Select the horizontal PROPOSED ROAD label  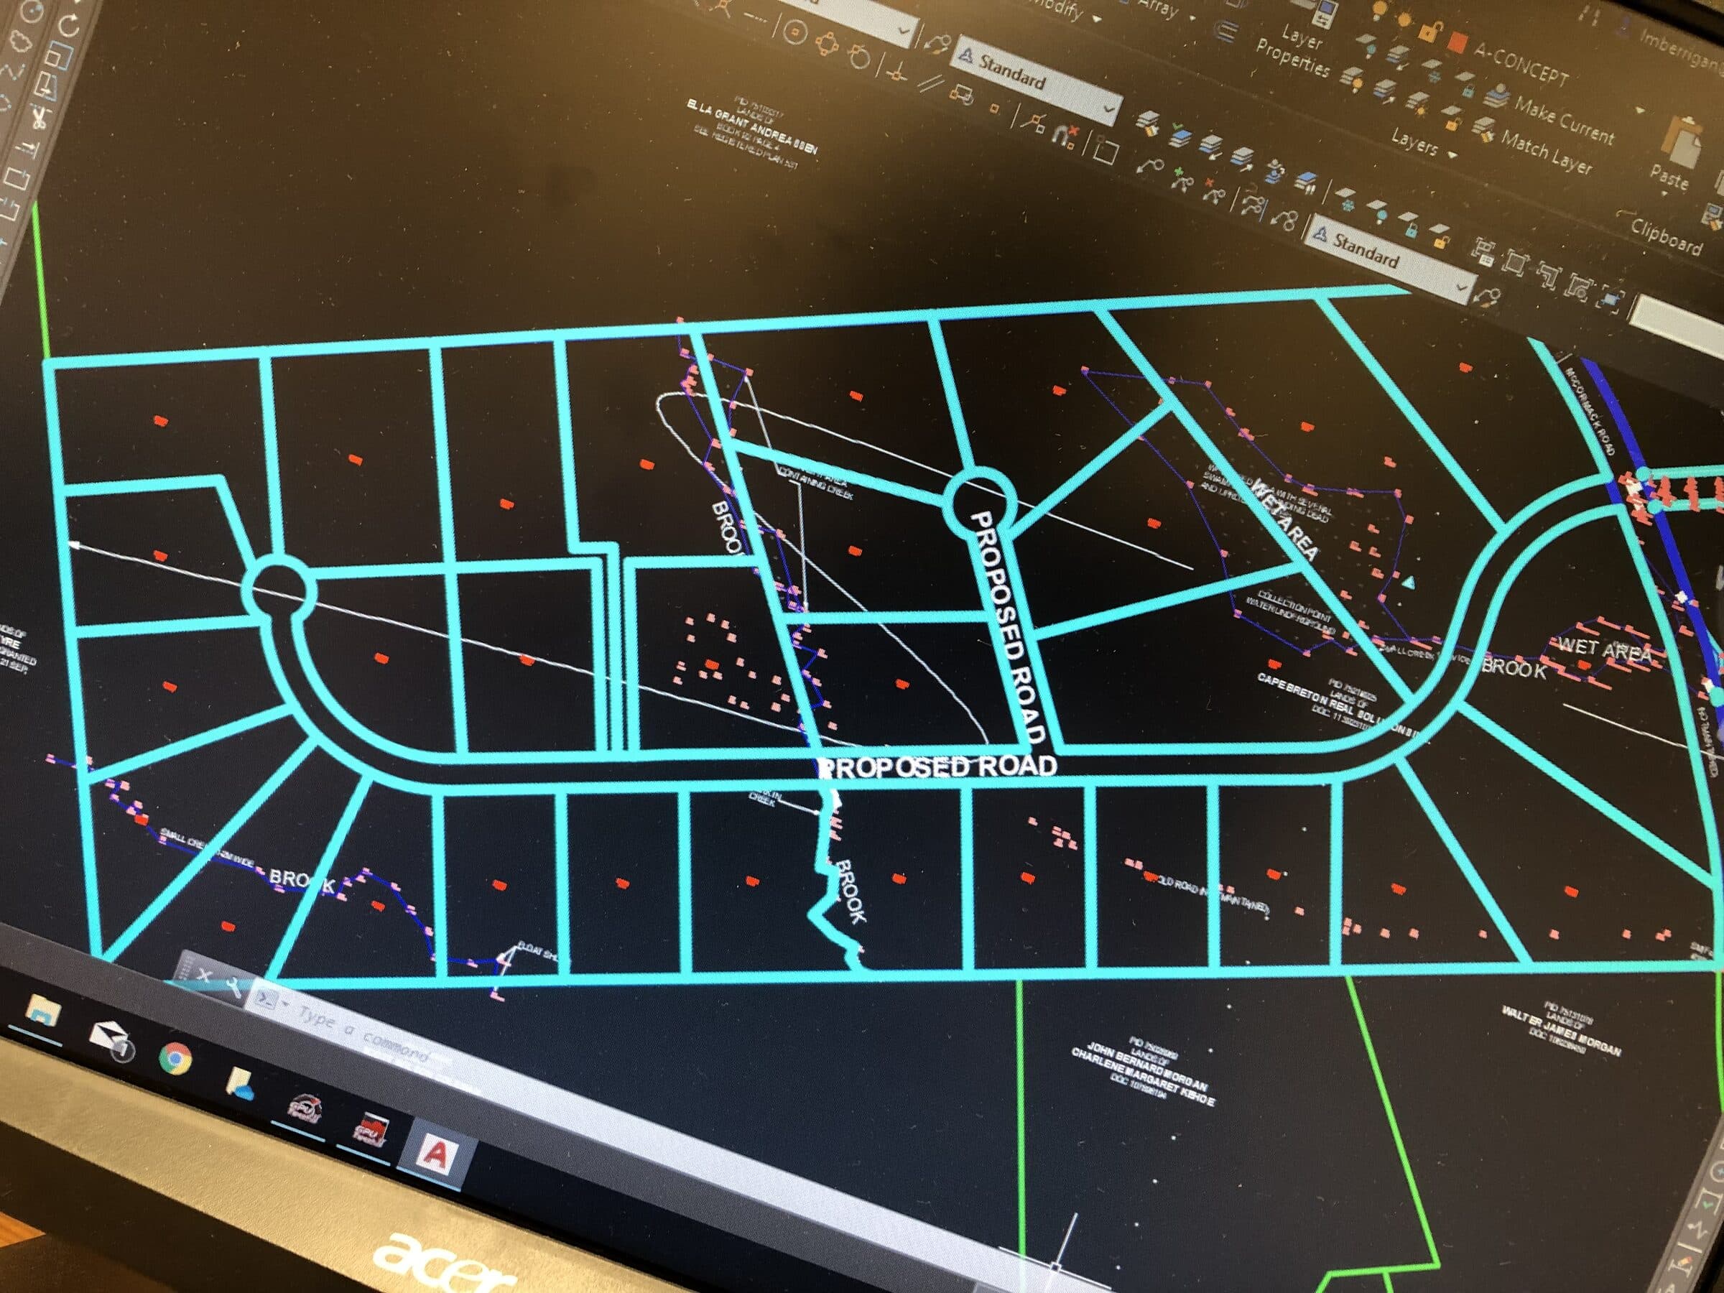(937, 767)
